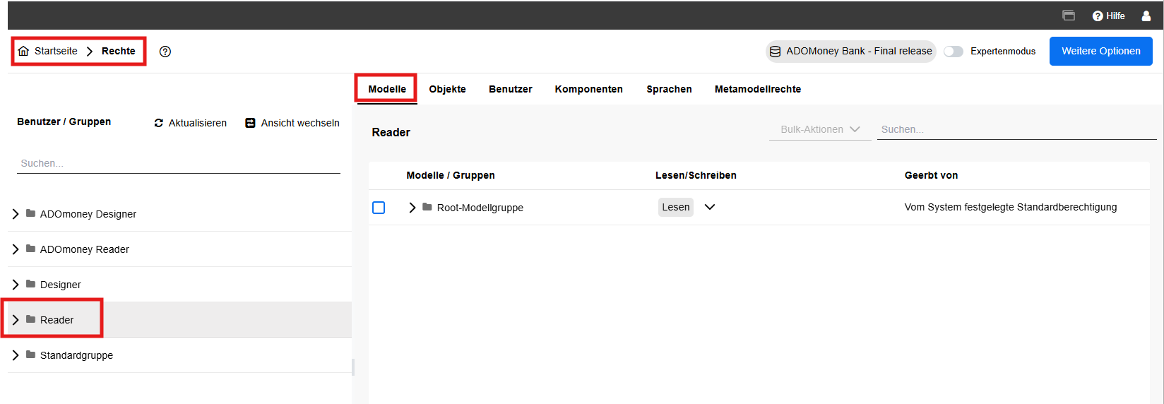Click the Weitere Optionen button

pyautogui.click(x=1100, y=52)
